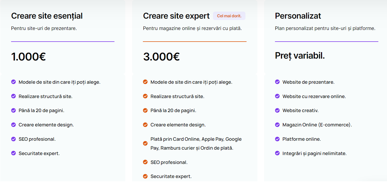The width and height of the screenshot is (387, 188).
Task: Click the orange check icon next to the payment methods line
Action: (x=145, y=143)
